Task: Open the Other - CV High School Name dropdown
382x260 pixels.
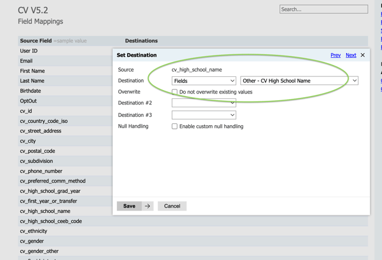Action: 299,81
